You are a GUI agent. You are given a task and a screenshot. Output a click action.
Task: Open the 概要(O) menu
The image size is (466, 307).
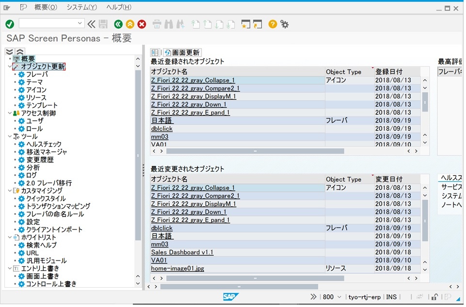click(46, 7)
